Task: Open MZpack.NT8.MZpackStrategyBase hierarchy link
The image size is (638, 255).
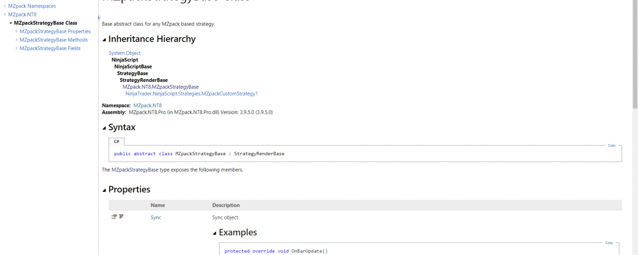Action: point(161,87)
